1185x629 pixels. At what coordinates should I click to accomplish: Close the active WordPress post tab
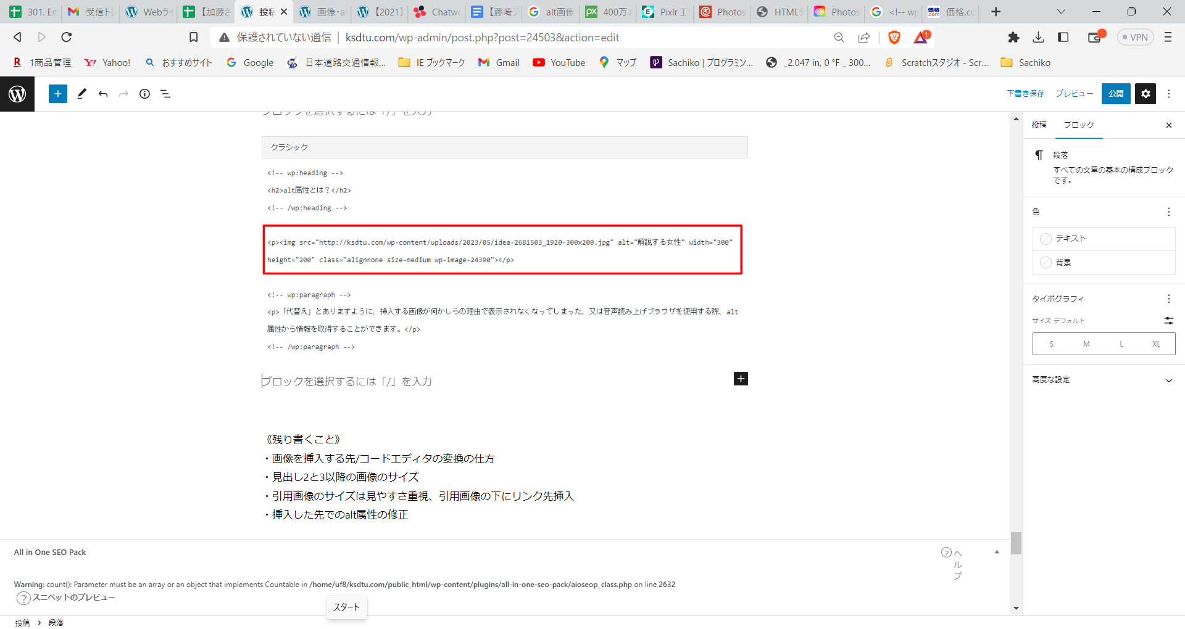click(284, 12)
